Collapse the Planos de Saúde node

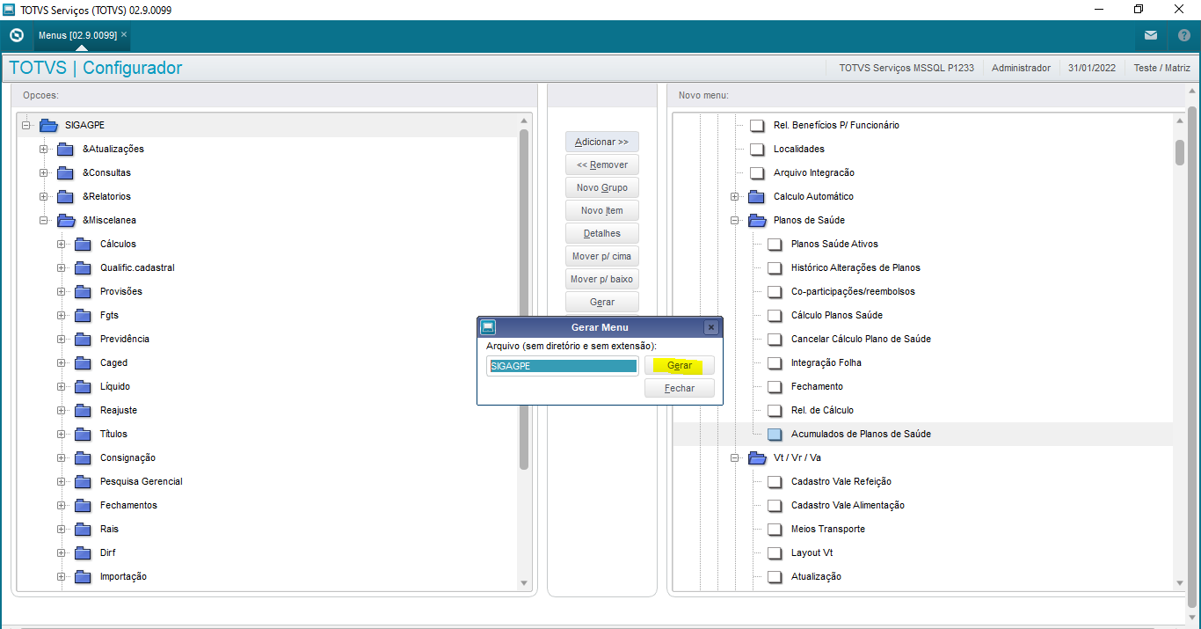pos(735,220)
